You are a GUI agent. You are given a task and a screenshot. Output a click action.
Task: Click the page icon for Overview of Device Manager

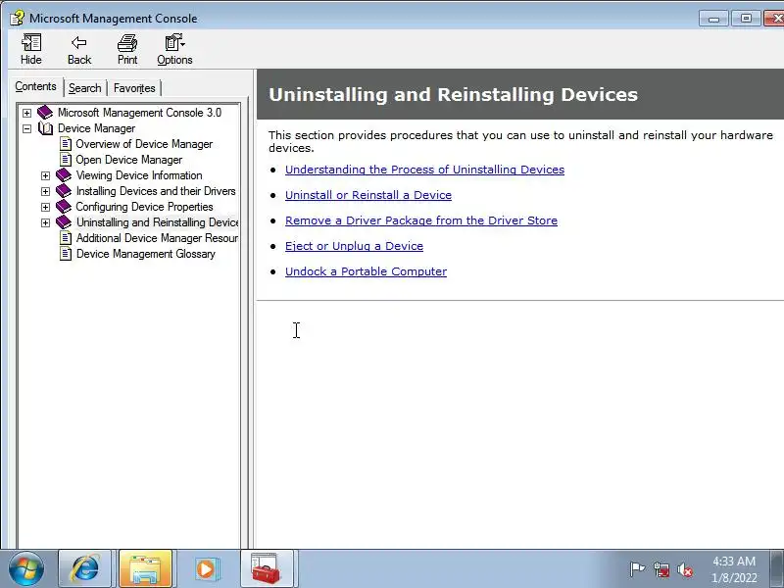[x=66, y=144]
